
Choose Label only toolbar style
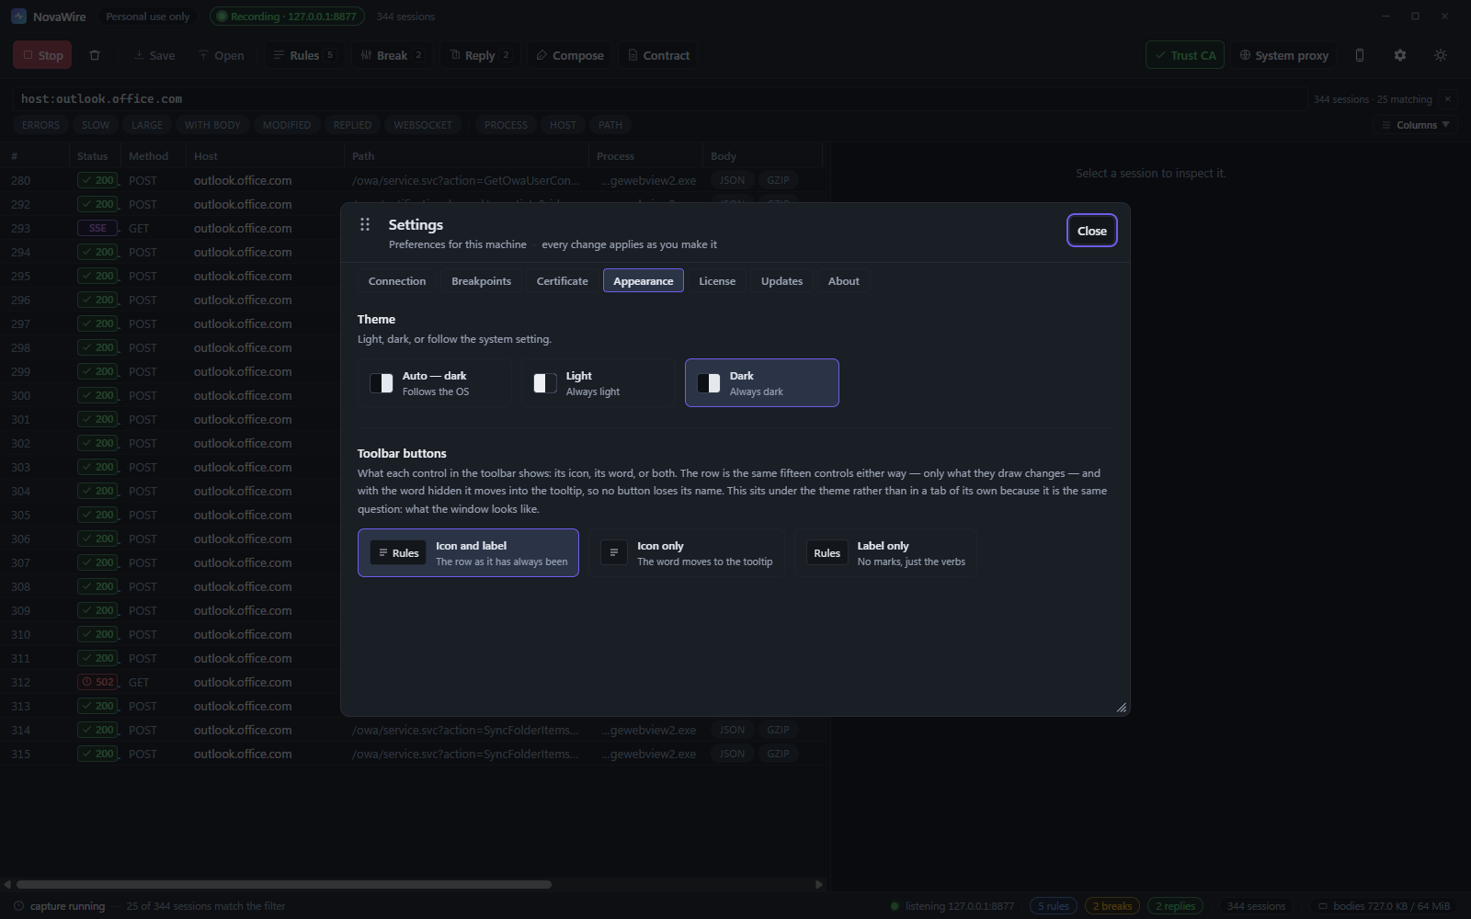point(885,552)
